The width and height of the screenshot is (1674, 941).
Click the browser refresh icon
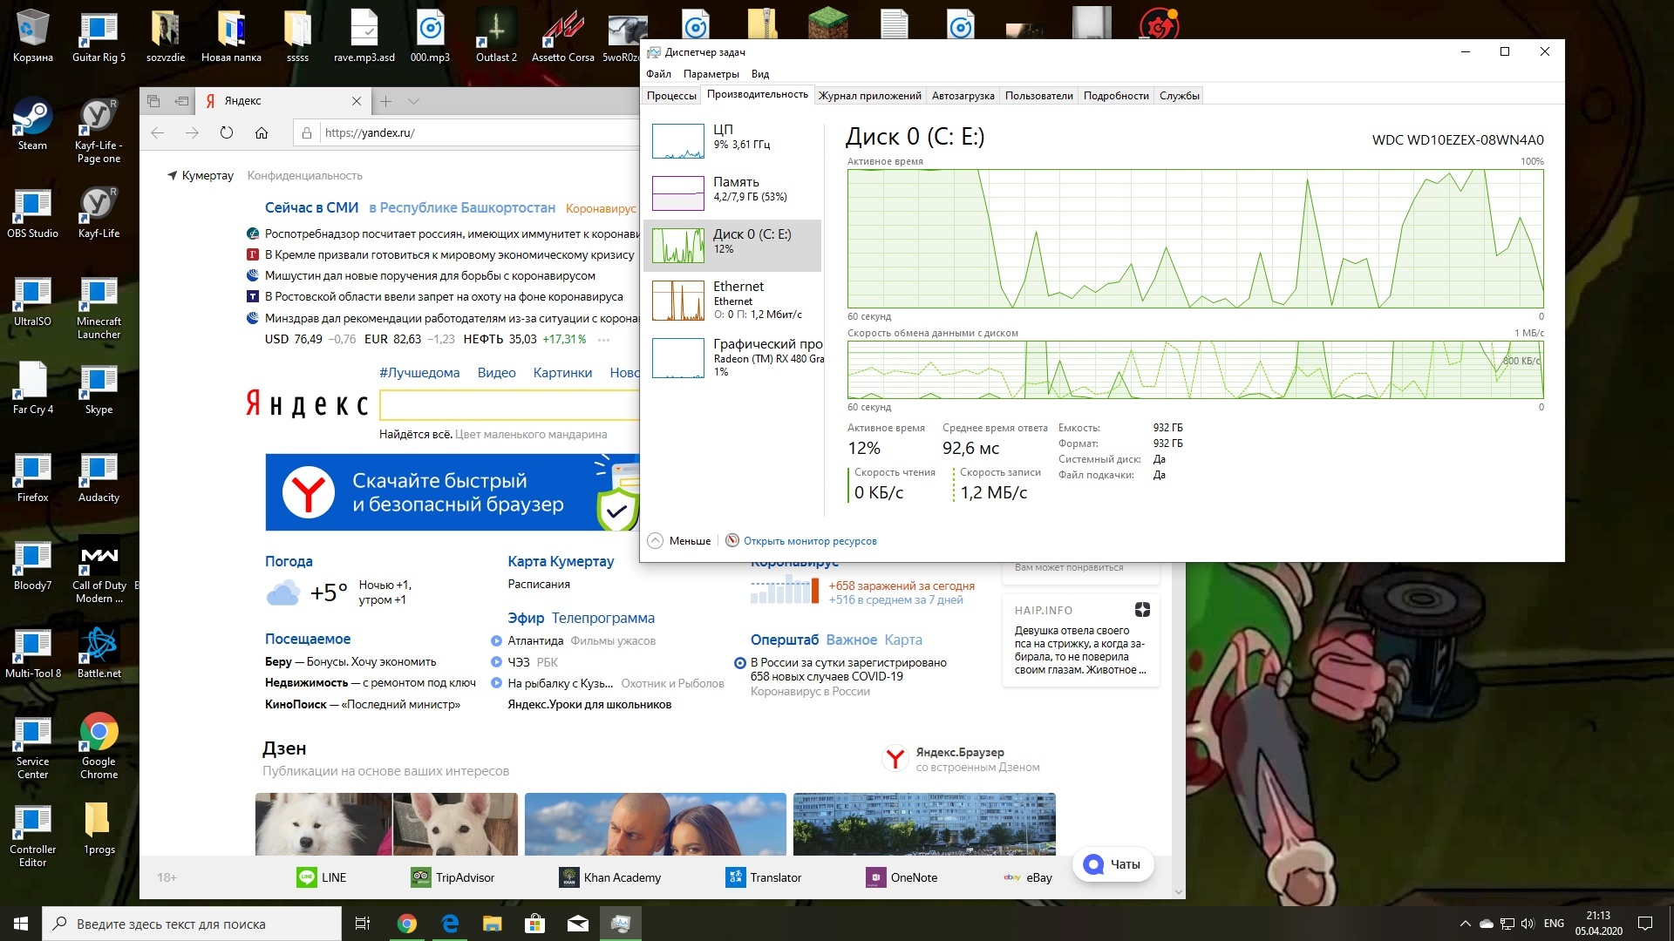pos(227,132)
